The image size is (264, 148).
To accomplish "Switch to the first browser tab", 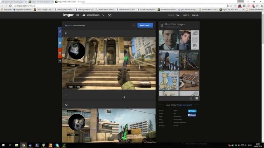I will pyautogui.click(x=14, y=2).
